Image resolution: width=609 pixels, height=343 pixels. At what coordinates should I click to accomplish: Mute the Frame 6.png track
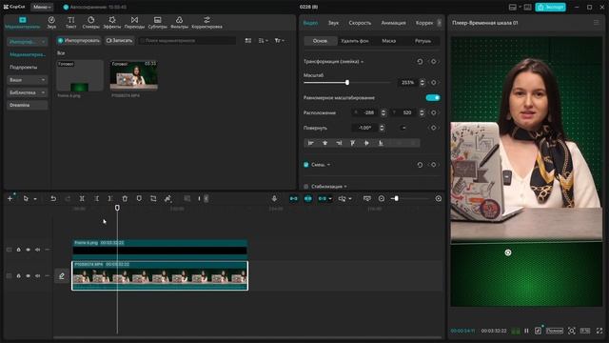click(x=38, y=250)
